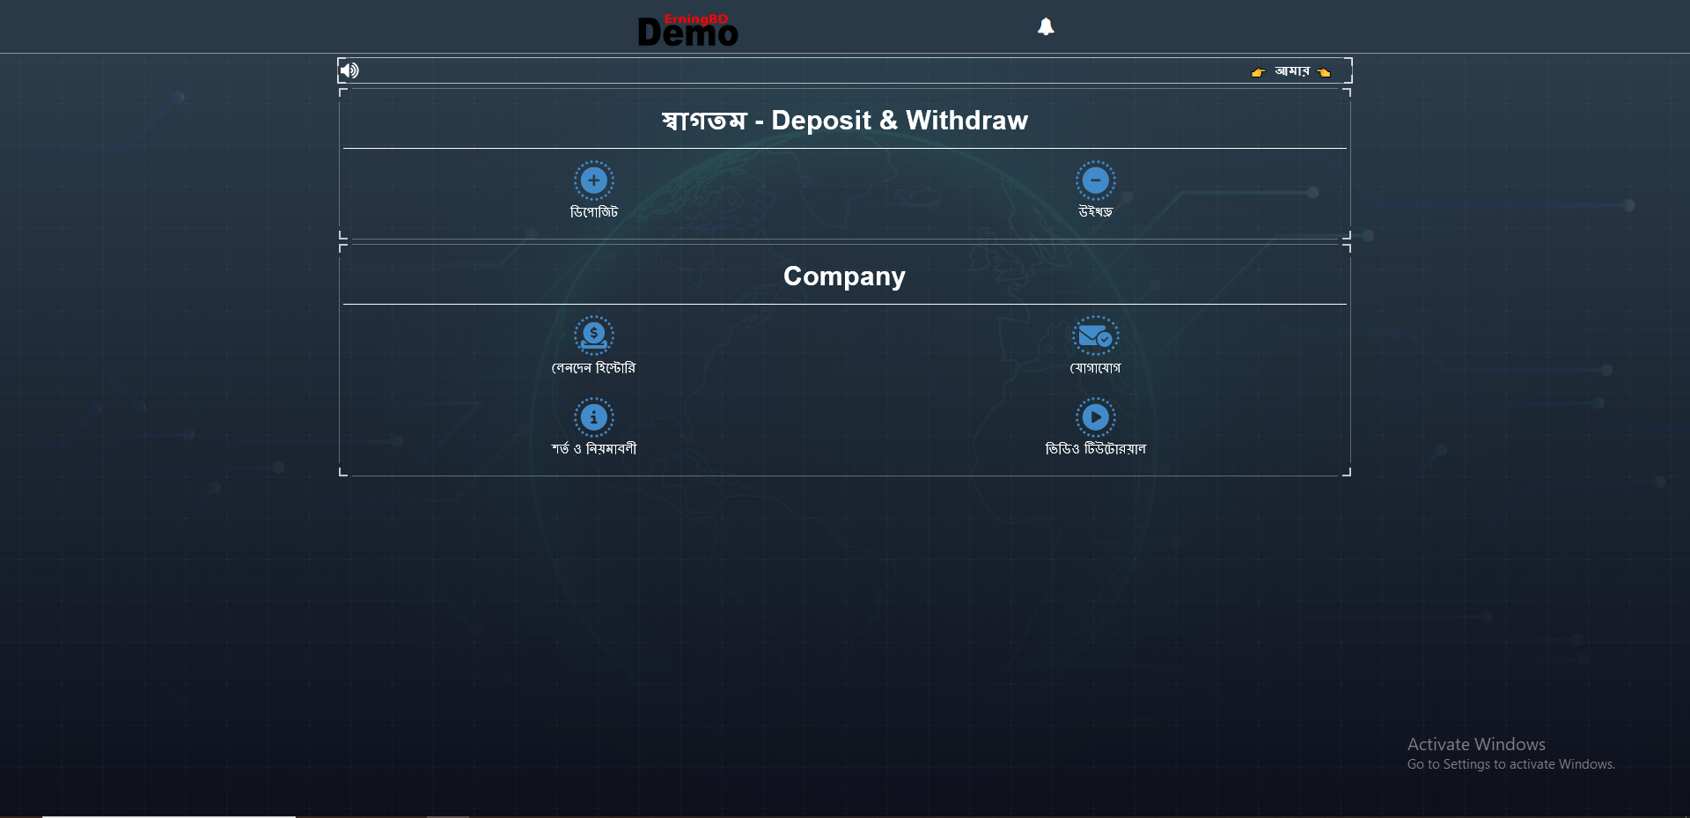
Task: Click the blue minus Withdraw icon
Action: [x=1095, y=181]
